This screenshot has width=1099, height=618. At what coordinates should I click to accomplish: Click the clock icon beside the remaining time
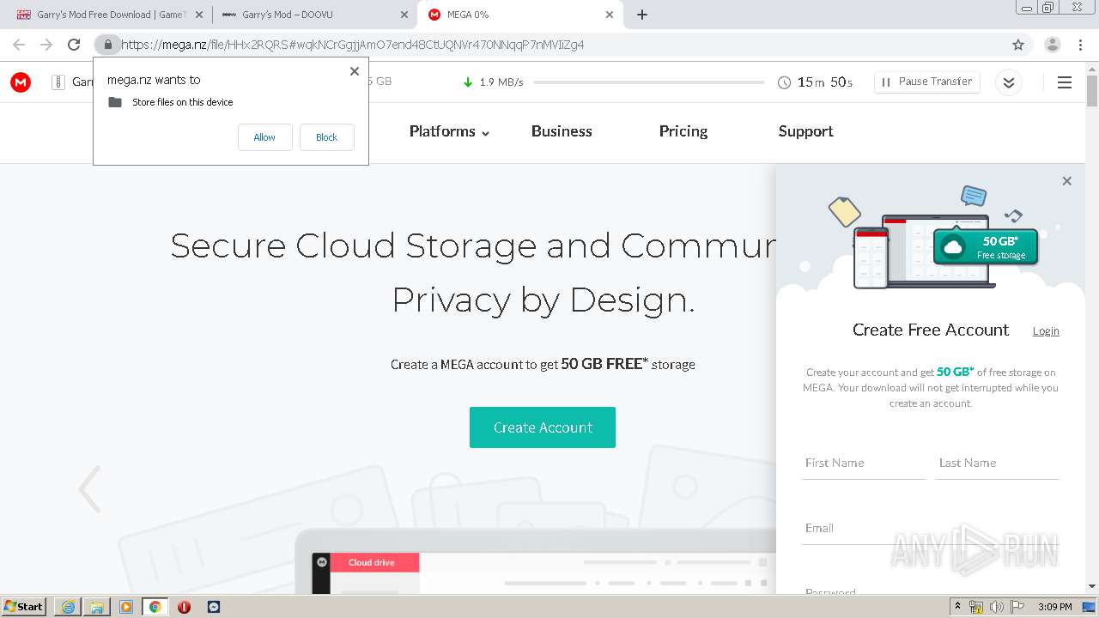(784, 82)
